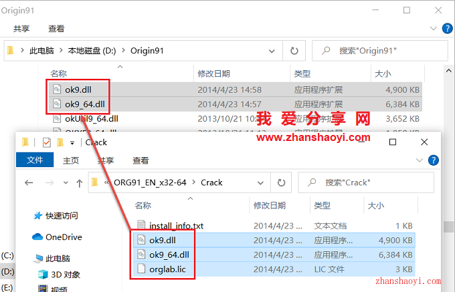Click the search magnifier in Crack search box
The image size is (455, 292).
tap(312, 182)
